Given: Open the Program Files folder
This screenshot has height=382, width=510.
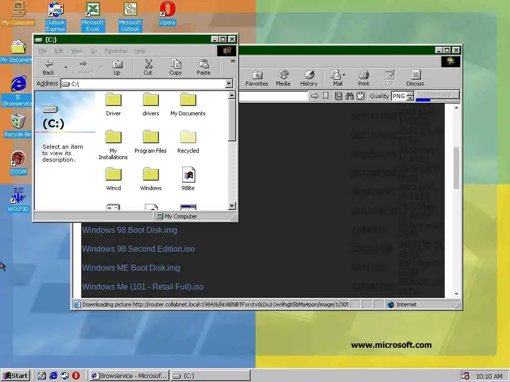Looking at the screenshot, I should [150, 142].
